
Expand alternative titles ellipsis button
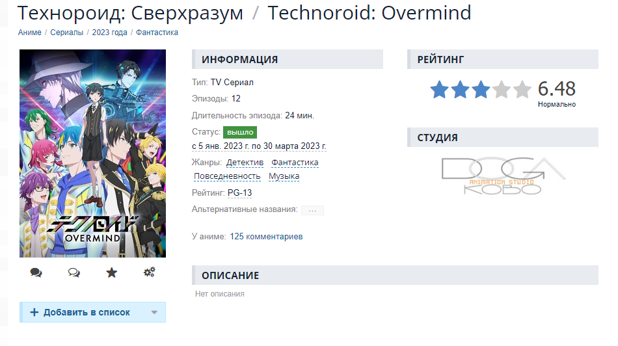(x=312, y=211)
